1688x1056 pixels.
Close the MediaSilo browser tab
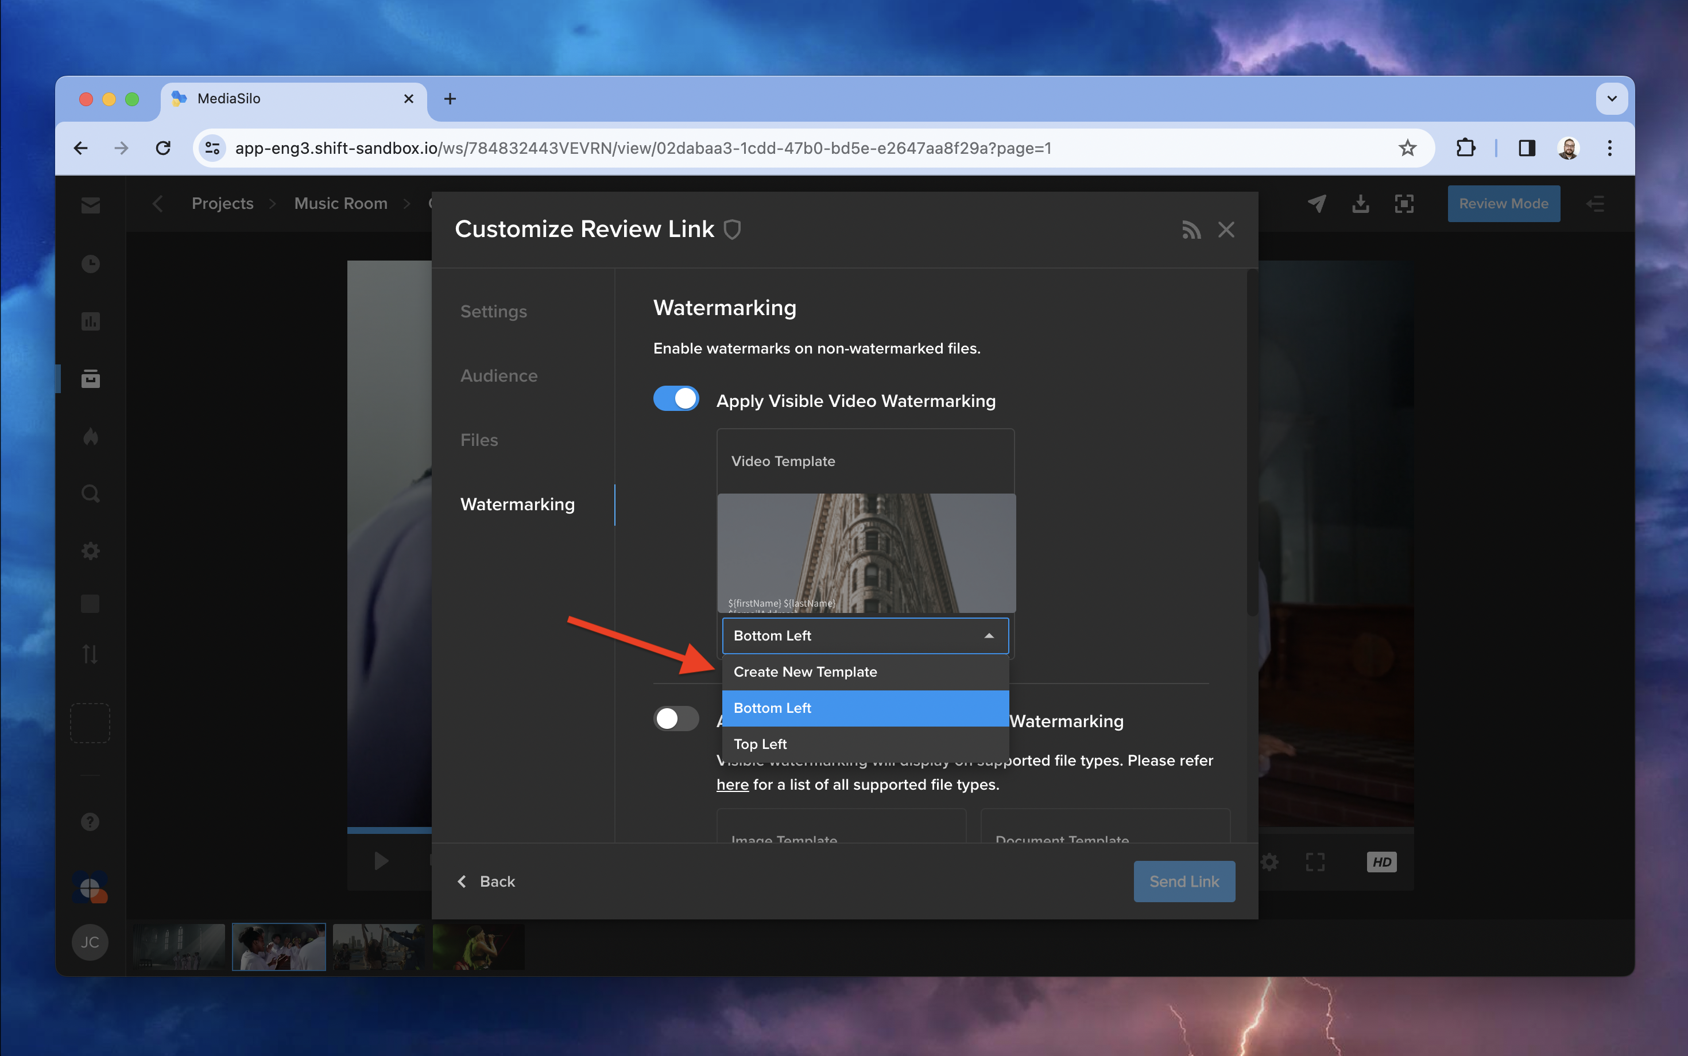409,99
